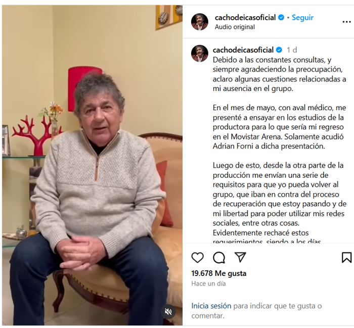Open header profile picture of cachodeicasoficial
The image size is (354, 328).
200,22
